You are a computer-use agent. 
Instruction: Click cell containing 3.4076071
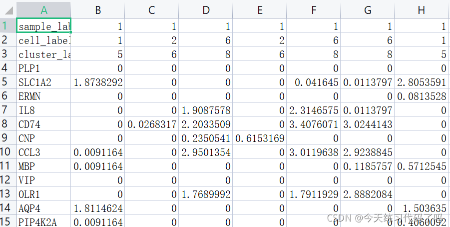(314, 123)
